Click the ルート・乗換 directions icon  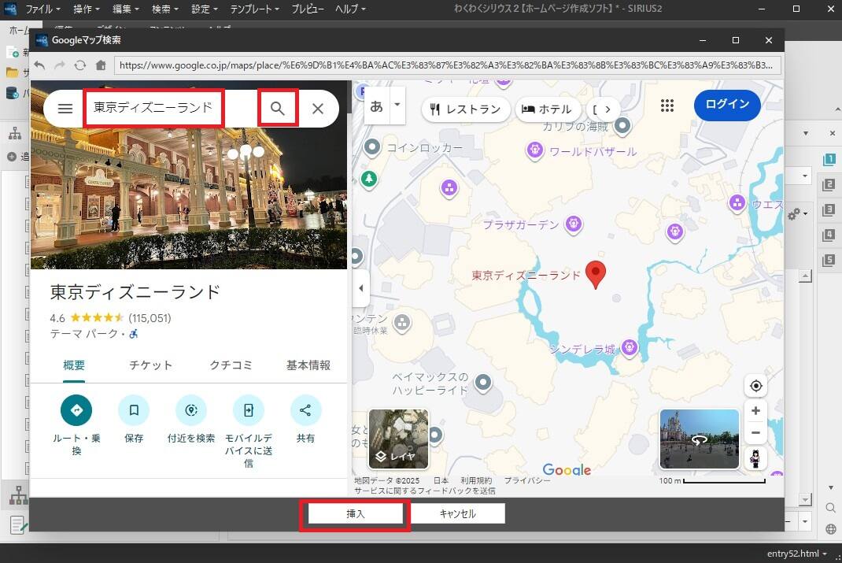76,410
